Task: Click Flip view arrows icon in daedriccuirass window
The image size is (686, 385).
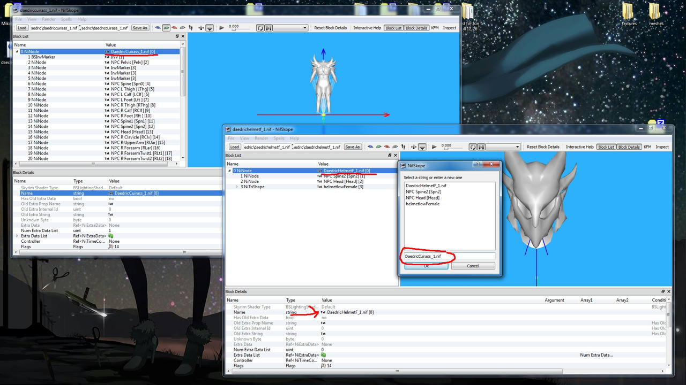Action: [x=201, y=28]
